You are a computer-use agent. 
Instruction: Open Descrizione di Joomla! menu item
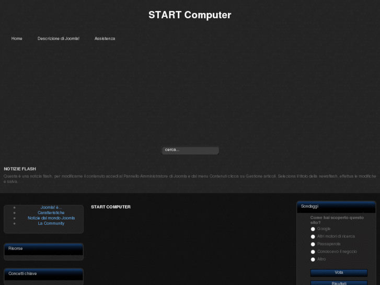pos(59,39)
